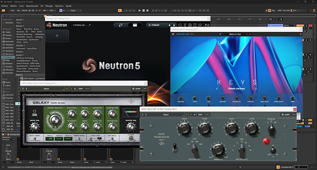The width and height of the screenshot is (317, 170).
Task: Go to next Neutron preset arrow
Action: [x=174, y=25]
